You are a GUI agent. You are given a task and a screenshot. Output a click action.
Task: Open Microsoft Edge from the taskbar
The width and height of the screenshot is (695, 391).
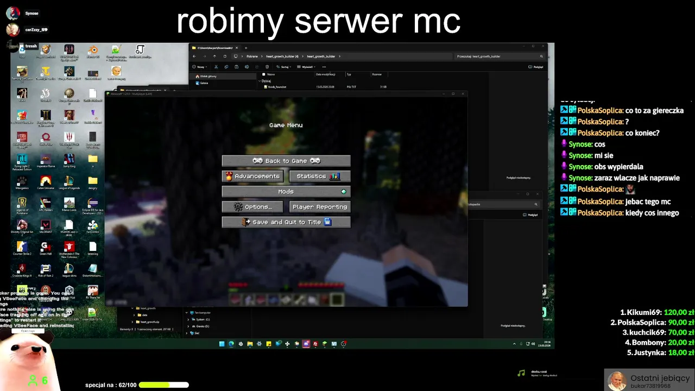point(231,343)
